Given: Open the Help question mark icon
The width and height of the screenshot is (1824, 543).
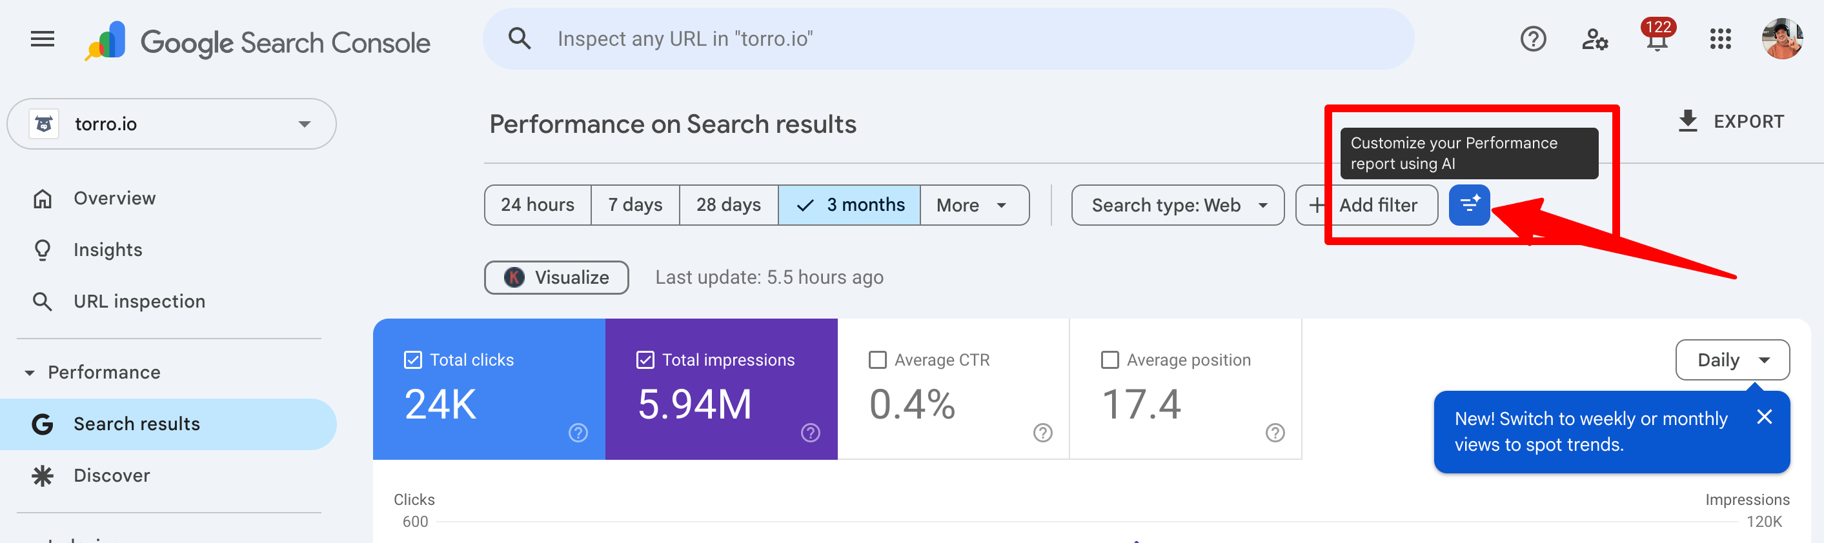Looking at the screenshot, I should point(1533,39).
